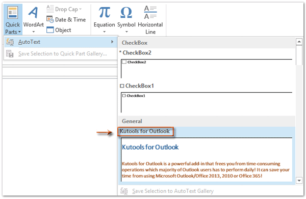Click the Symbol omega icon

tap(126, 13)
